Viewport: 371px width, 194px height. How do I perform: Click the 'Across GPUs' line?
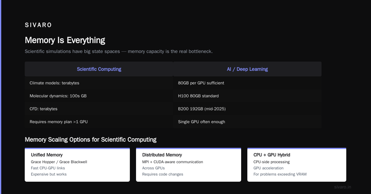pyautogui.click(x=153, y=168)
